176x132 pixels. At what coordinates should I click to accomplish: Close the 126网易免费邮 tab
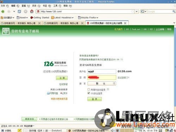point(125,23)
